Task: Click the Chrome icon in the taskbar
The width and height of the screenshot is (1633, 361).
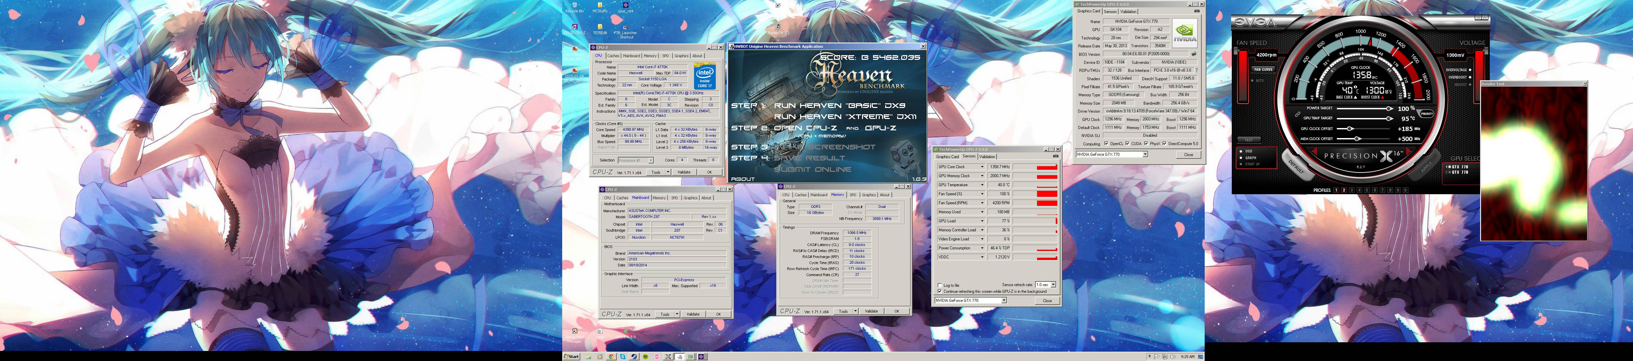Action: click(x=611, y=357)
